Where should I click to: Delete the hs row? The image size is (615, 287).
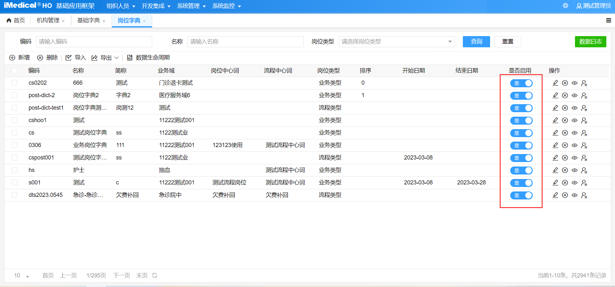coord(565,170)
